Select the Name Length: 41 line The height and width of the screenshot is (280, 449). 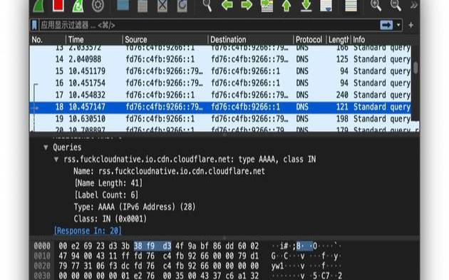[x=108, y=183]
